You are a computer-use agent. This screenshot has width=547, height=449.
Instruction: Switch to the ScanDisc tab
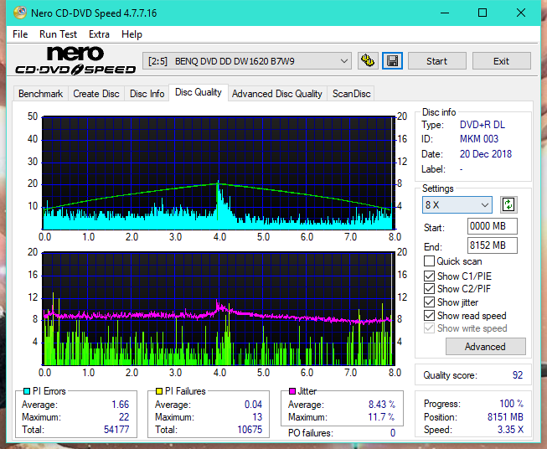tap(351, 94)
